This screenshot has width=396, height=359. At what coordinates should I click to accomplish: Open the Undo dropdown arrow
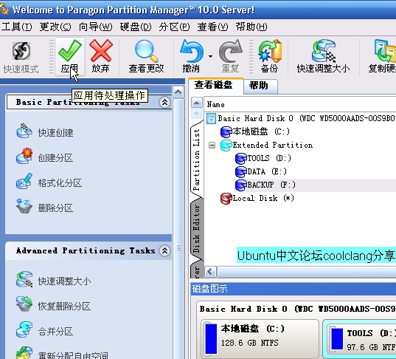[210, 56]
